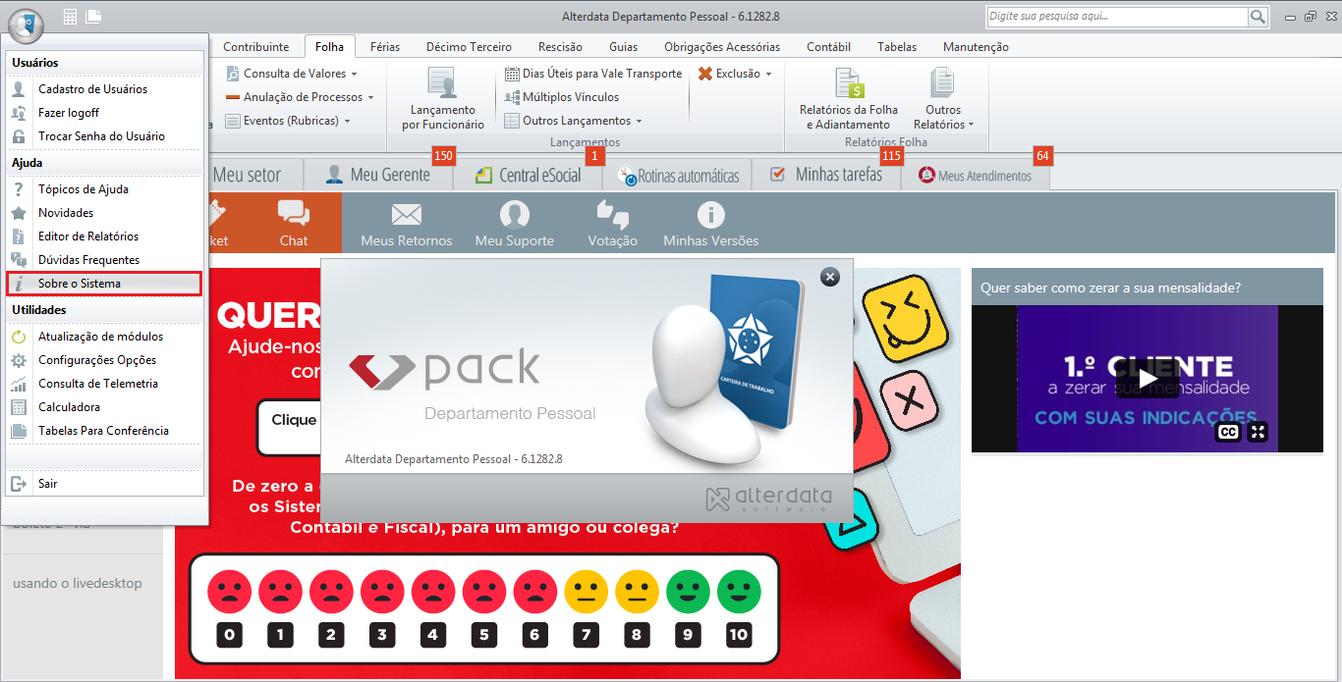Image resolution: width=1342 pixels, height=682 pixels.
Task: Switch to the Contribuinte ribbon tab
Action: (x=256, y=47)
